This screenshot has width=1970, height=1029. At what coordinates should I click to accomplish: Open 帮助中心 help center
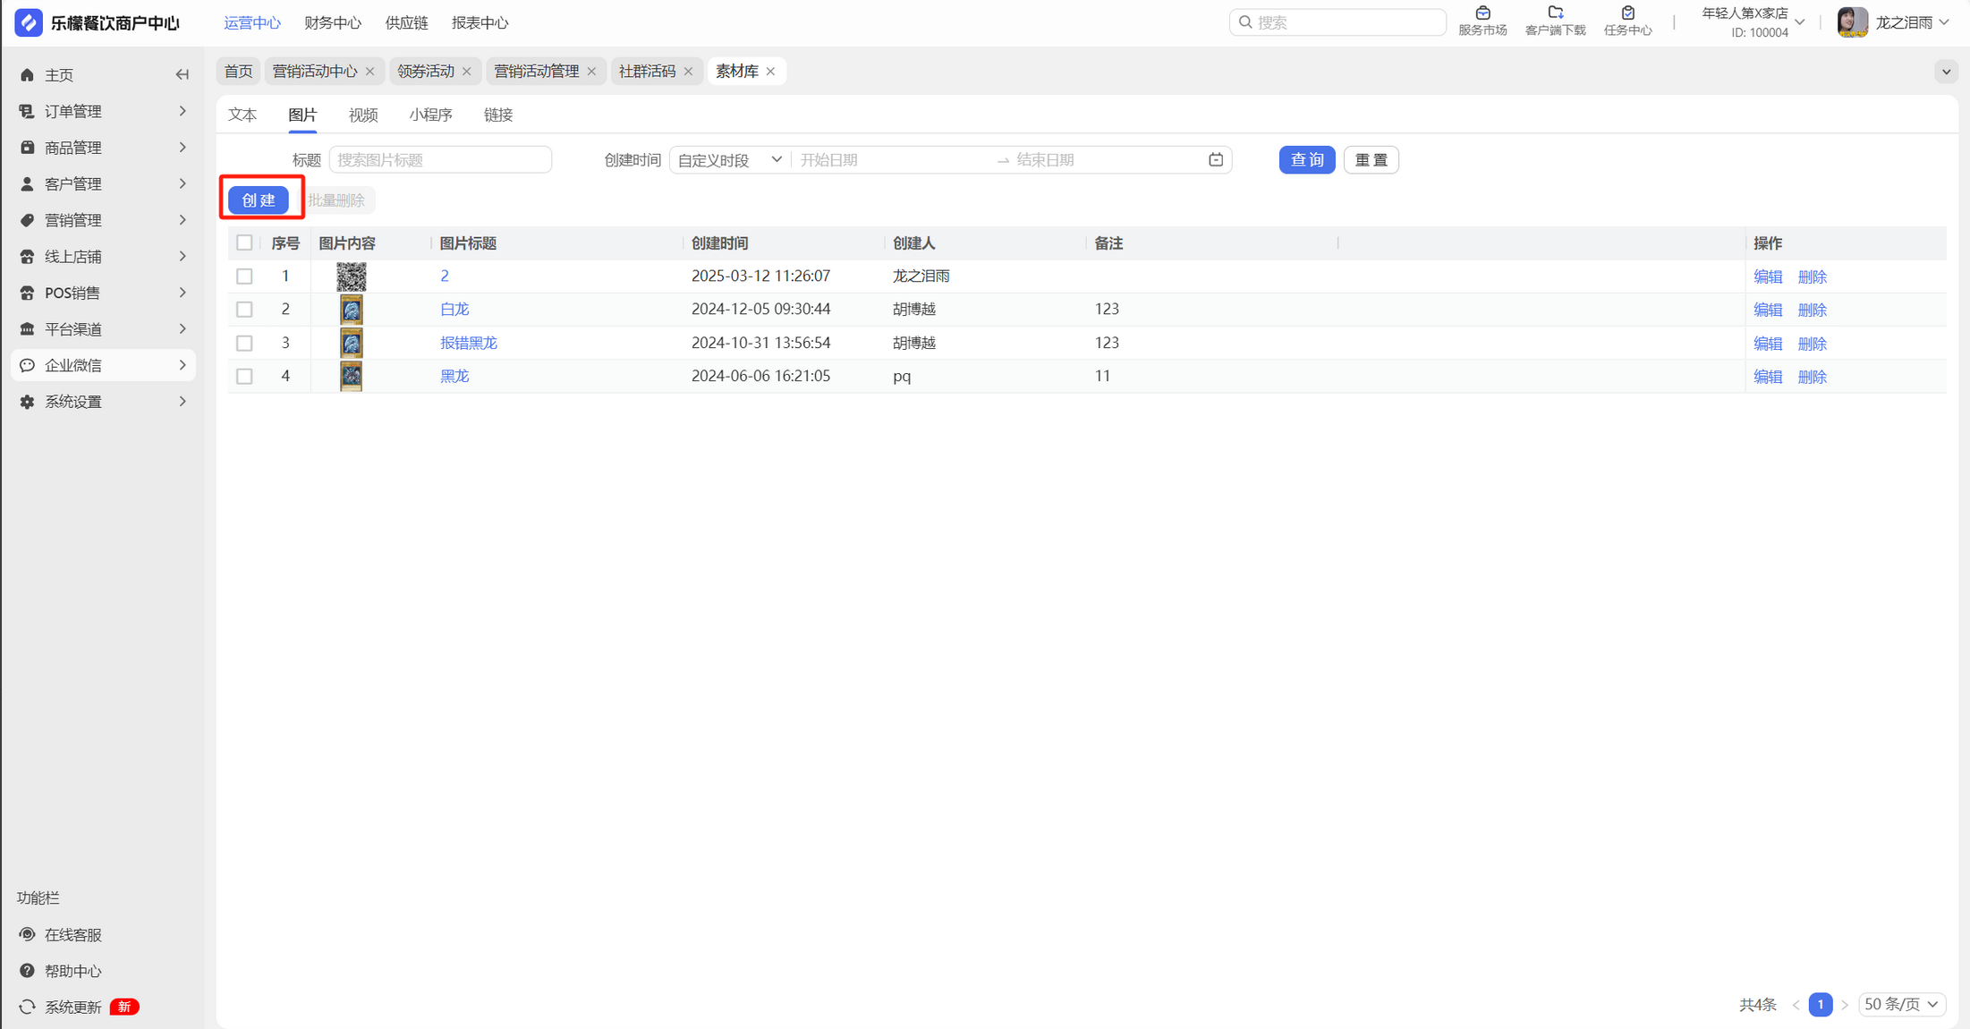[72, 971]
